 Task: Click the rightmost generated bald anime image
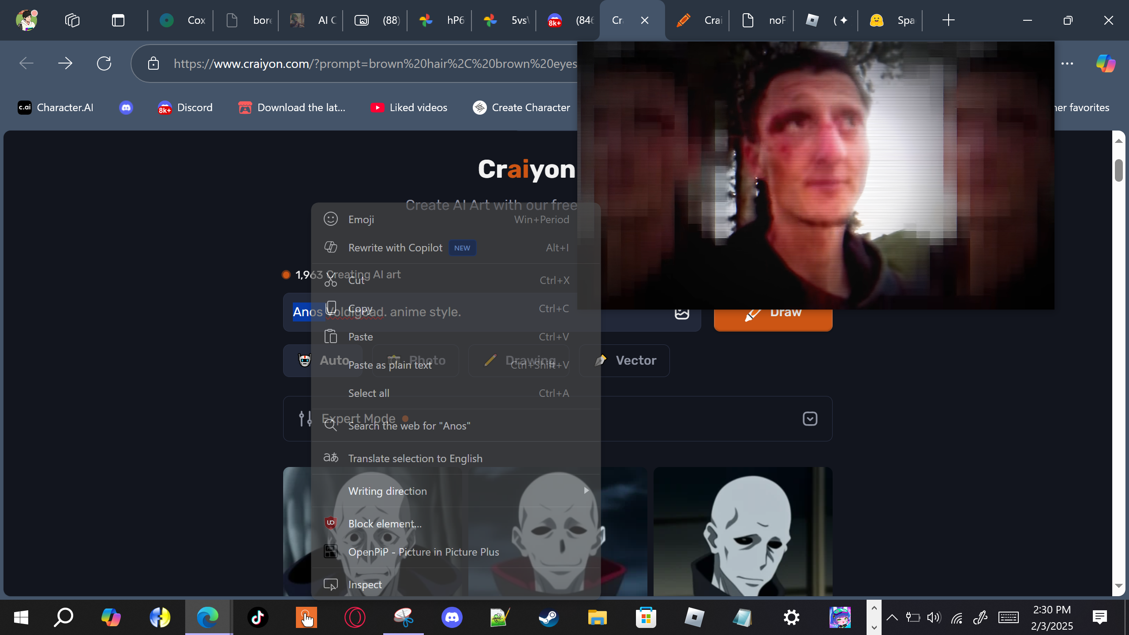743,532
